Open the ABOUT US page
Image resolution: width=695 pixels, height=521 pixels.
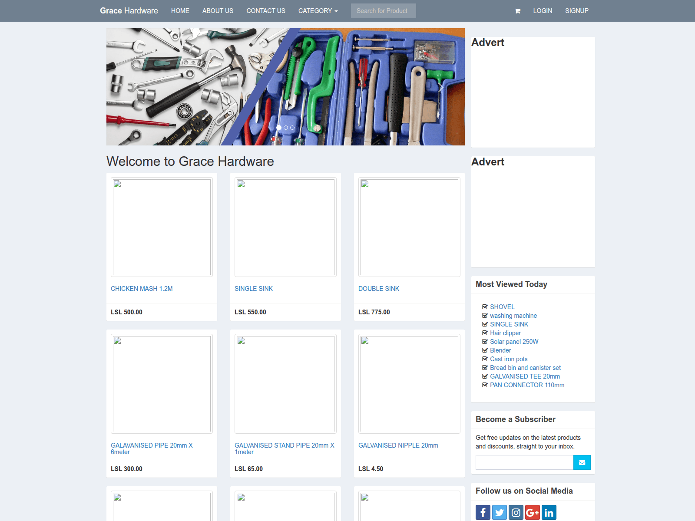pyautogui.click(x=218, y=11)
